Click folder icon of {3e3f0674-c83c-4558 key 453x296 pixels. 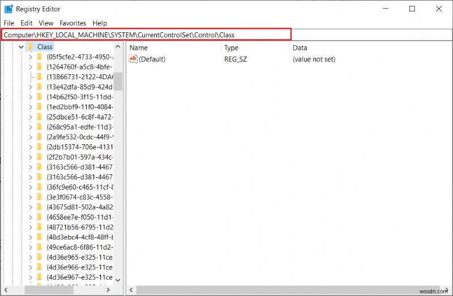[x=40, y=197]
